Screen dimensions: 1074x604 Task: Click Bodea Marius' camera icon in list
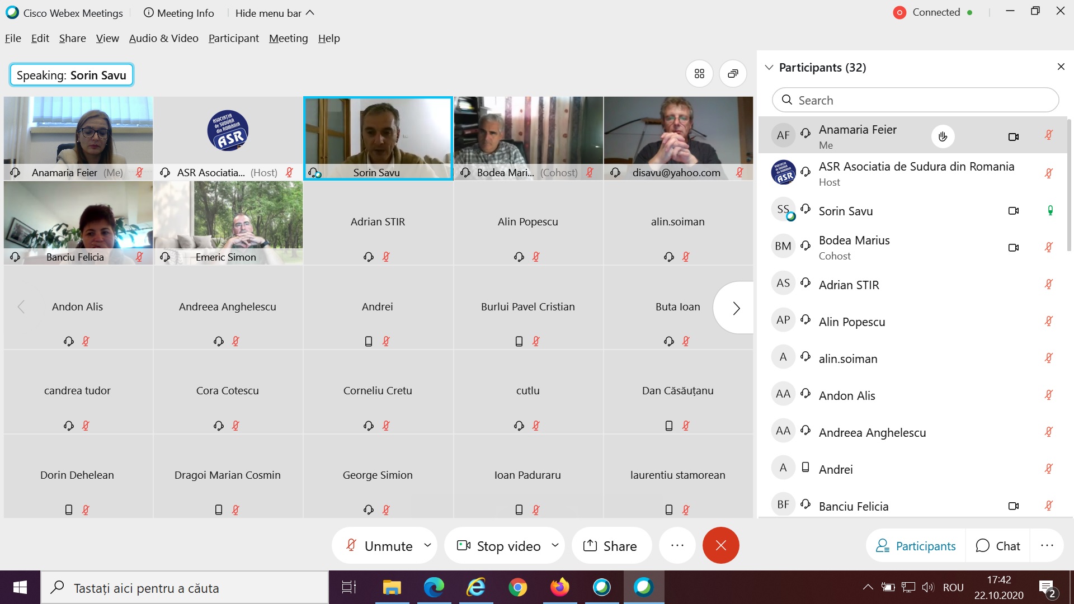point(1013,248)
